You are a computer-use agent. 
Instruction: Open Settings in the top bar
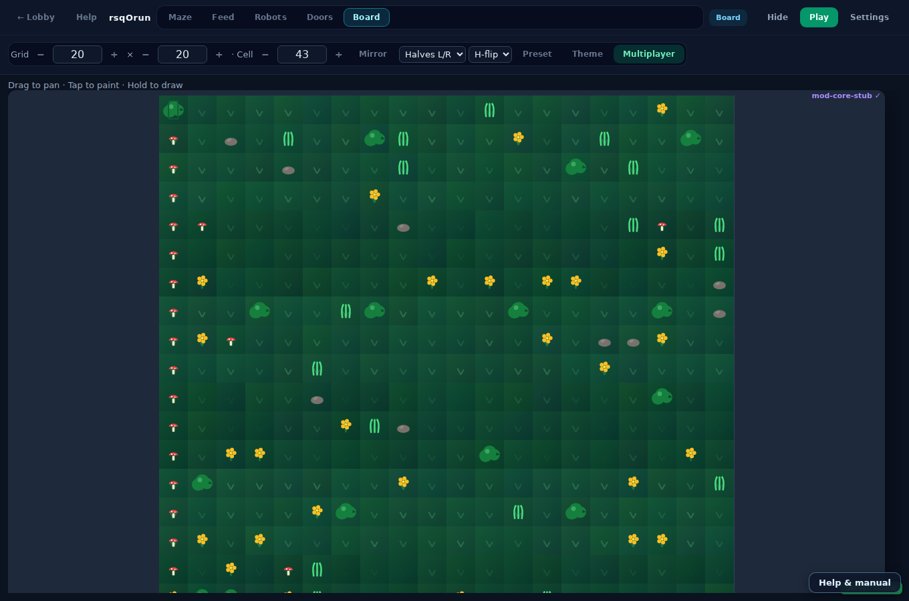(x=869, y=17)
